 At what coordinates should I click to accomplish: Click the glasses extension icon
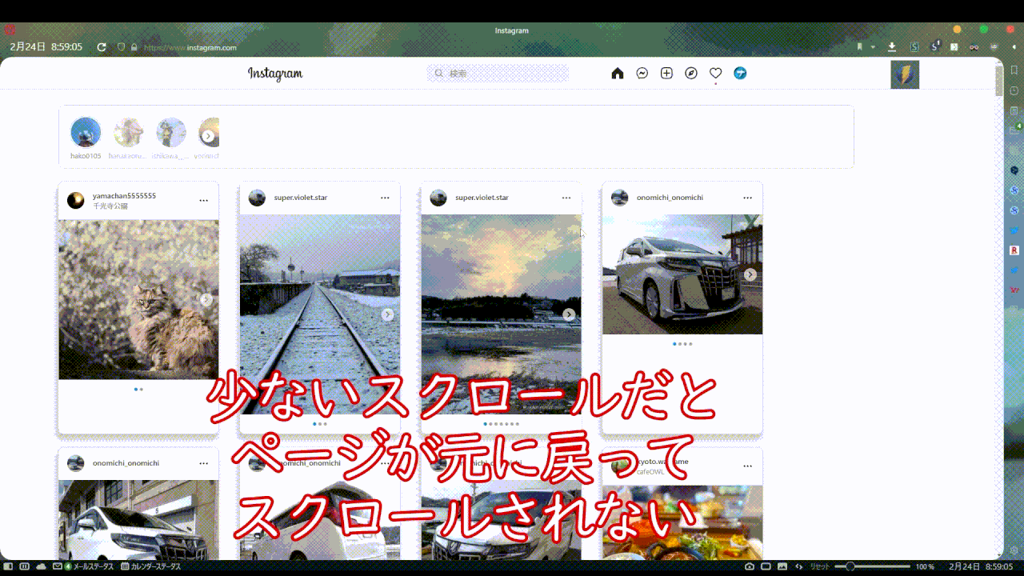point(974,47)
